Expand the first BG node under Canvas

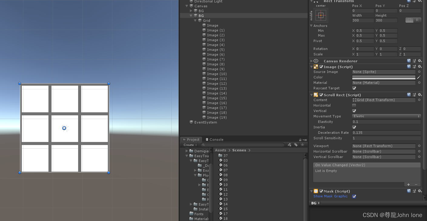191,11
